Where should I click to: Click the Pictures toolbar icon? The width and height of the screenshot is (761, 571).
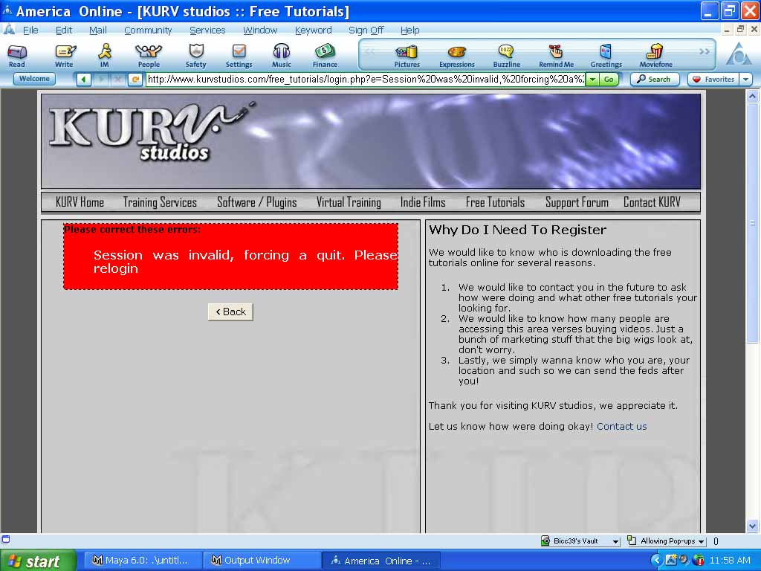pyautogui.click(x=407, y=54)
